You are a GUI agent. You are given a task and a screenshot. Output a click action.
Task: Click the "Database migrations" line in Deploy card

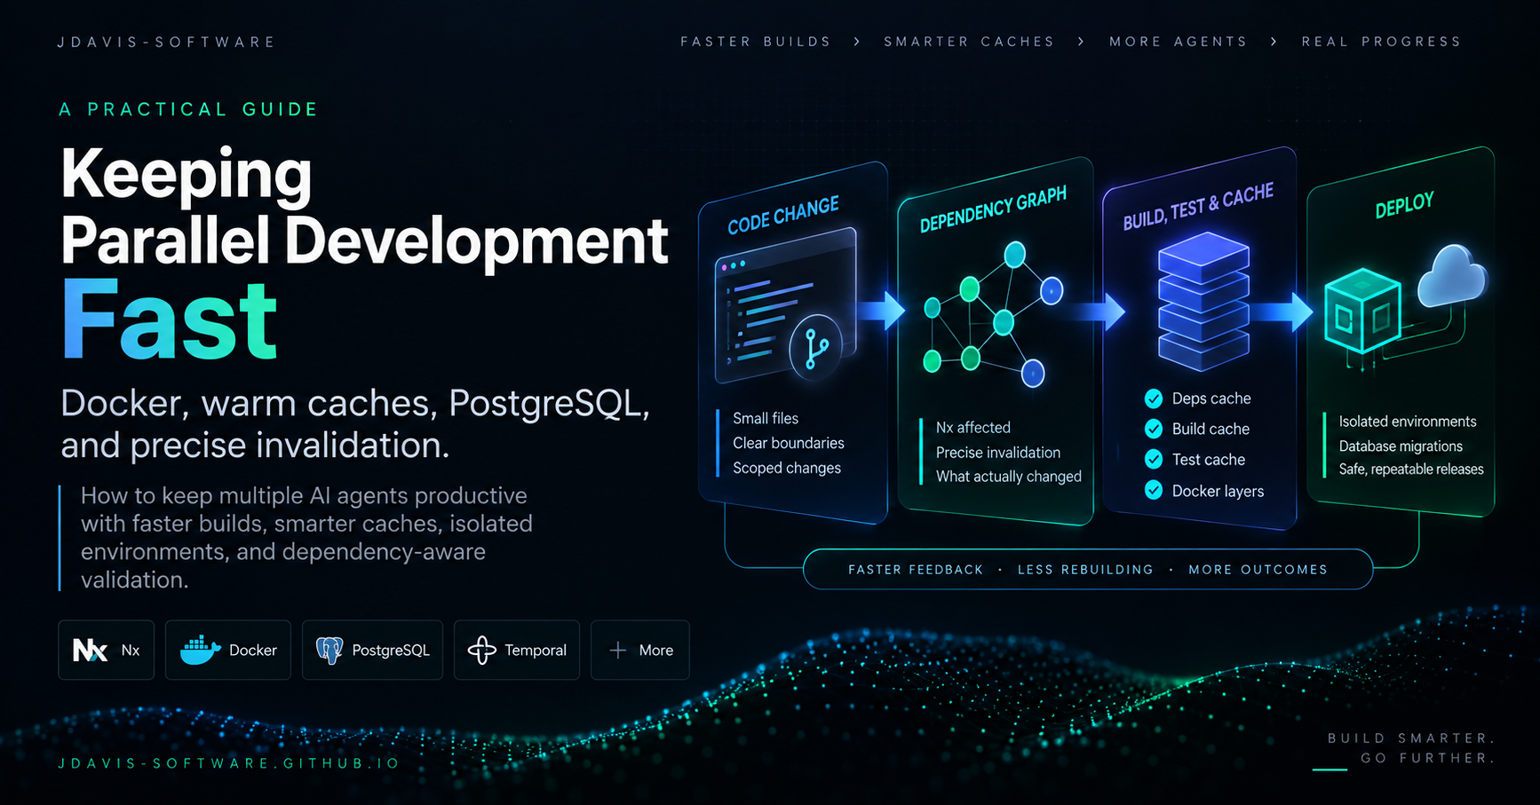(1401, 446)
